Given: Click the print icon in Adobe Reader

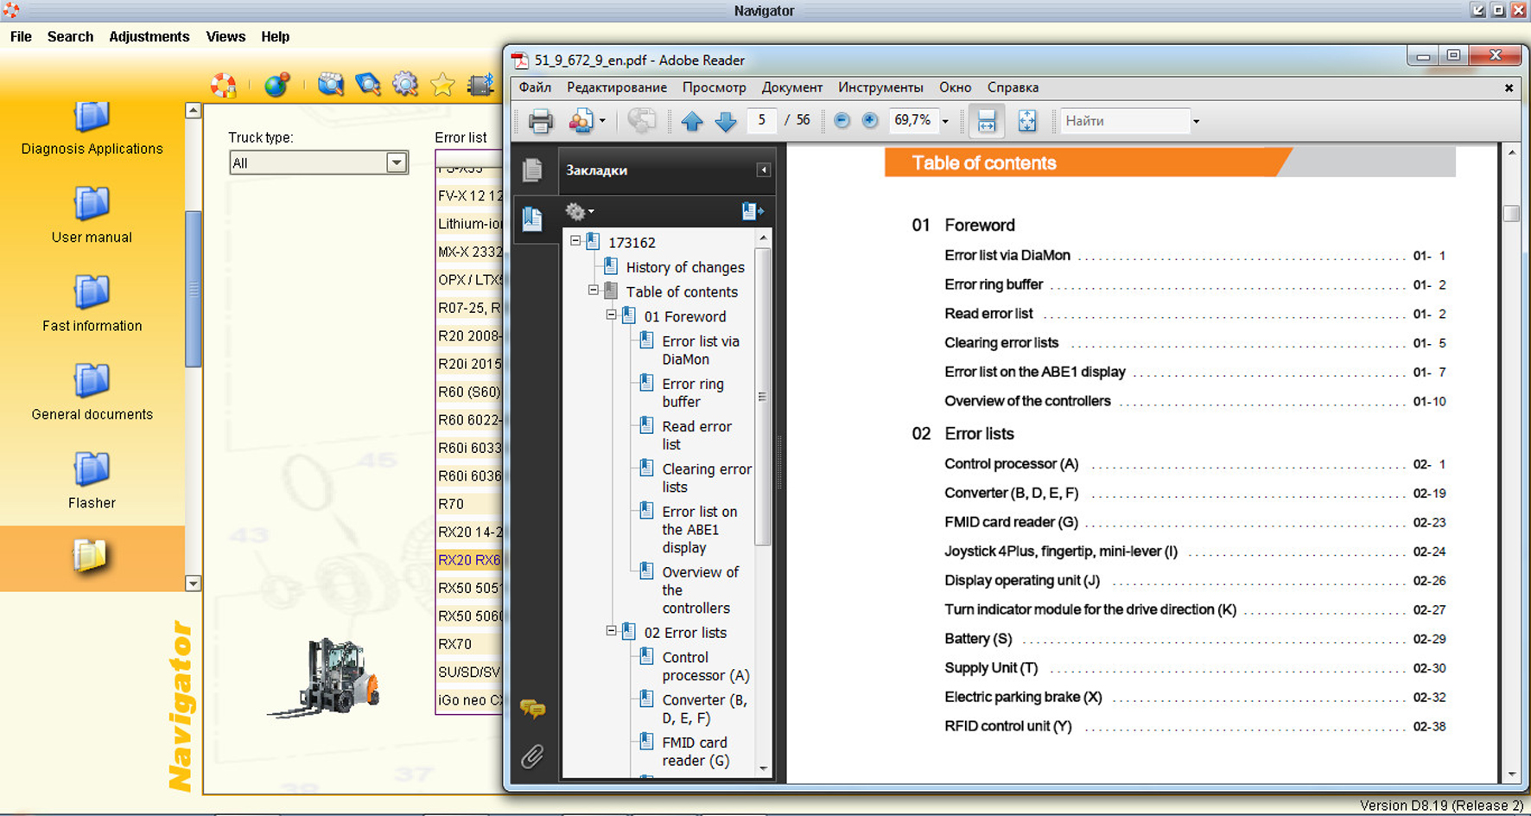Looking at the screenshot, I should 541,121.
